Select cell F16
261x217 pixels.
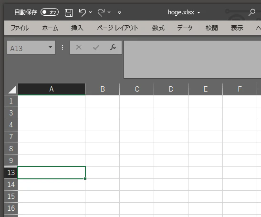pos(240,208)
